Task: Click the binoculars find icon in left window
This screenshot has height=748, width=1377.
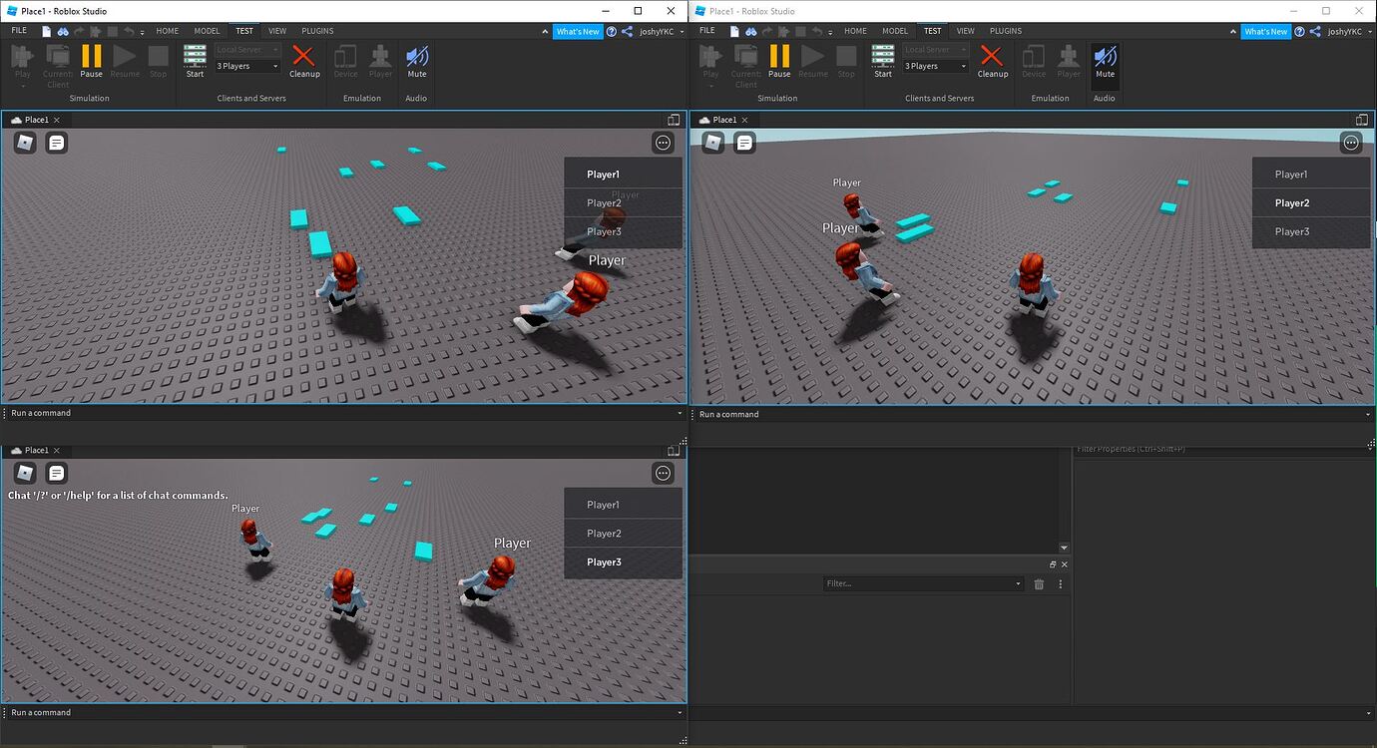Action: pyautogui.click(x=63, y=31)
